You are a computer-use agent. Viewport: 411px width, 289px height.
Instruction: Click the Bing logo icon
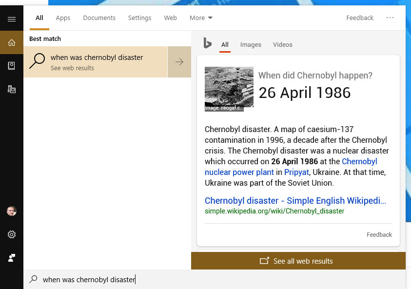207,43
